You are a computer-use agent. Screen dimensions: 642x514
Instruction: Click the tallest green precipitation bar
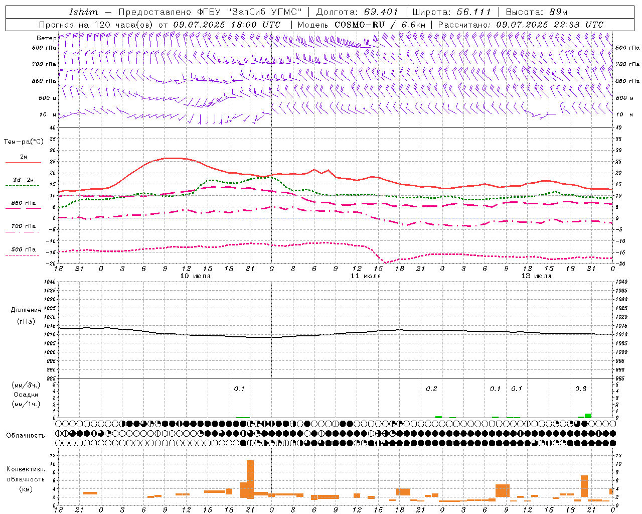point(588,416)
